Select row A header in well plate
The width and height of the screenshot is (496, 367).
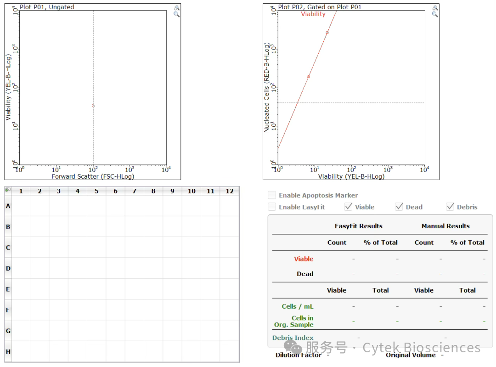(8, 206)
